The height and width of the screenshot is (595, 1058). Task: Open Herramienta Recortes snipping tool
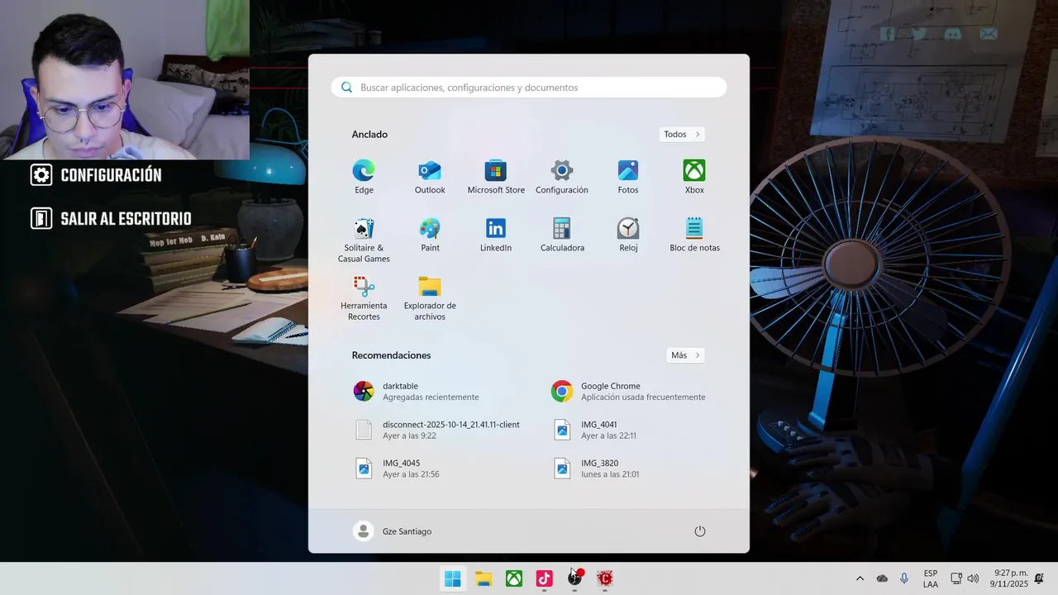pos(364,297)
